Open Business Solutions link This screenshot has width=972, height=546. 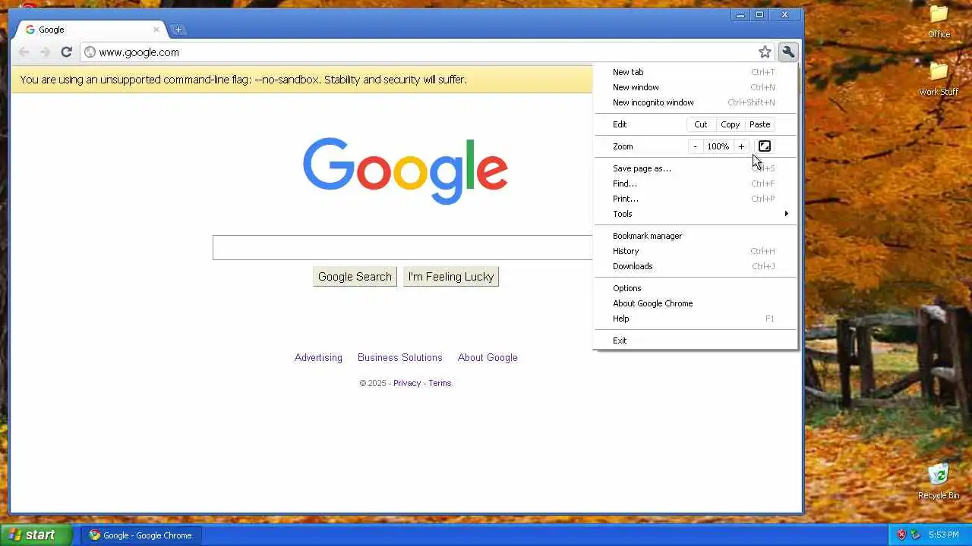[400, 357]
